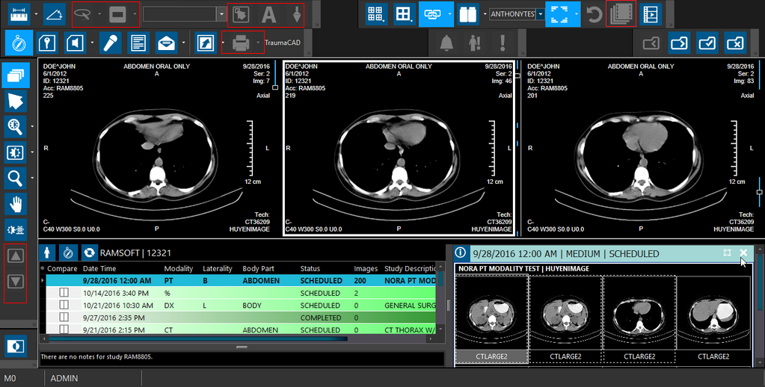This screenshot has width=765, height=387.
Task: Check Compare box for 10/21/2016 DX study
Action: tap(64, 306)
